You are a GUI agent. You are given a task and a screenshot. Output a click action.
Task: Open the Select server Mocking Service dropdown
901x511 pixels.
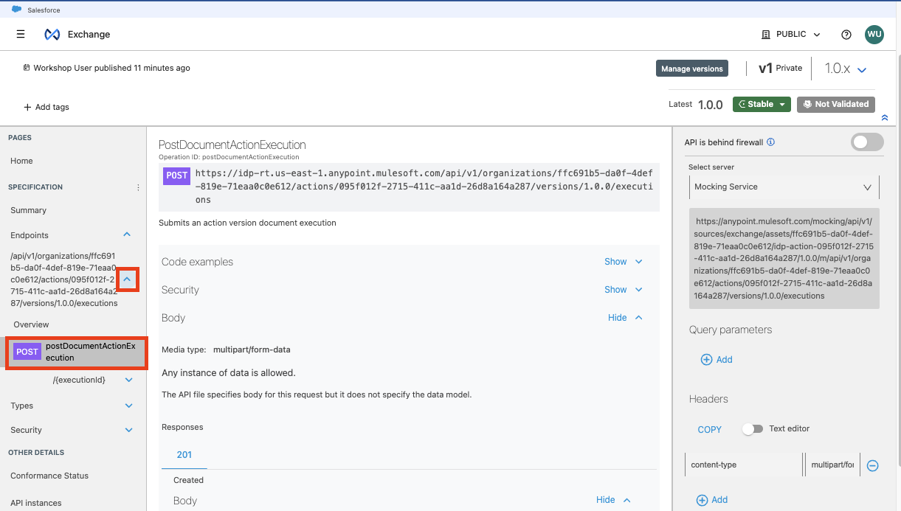(784, 187)
